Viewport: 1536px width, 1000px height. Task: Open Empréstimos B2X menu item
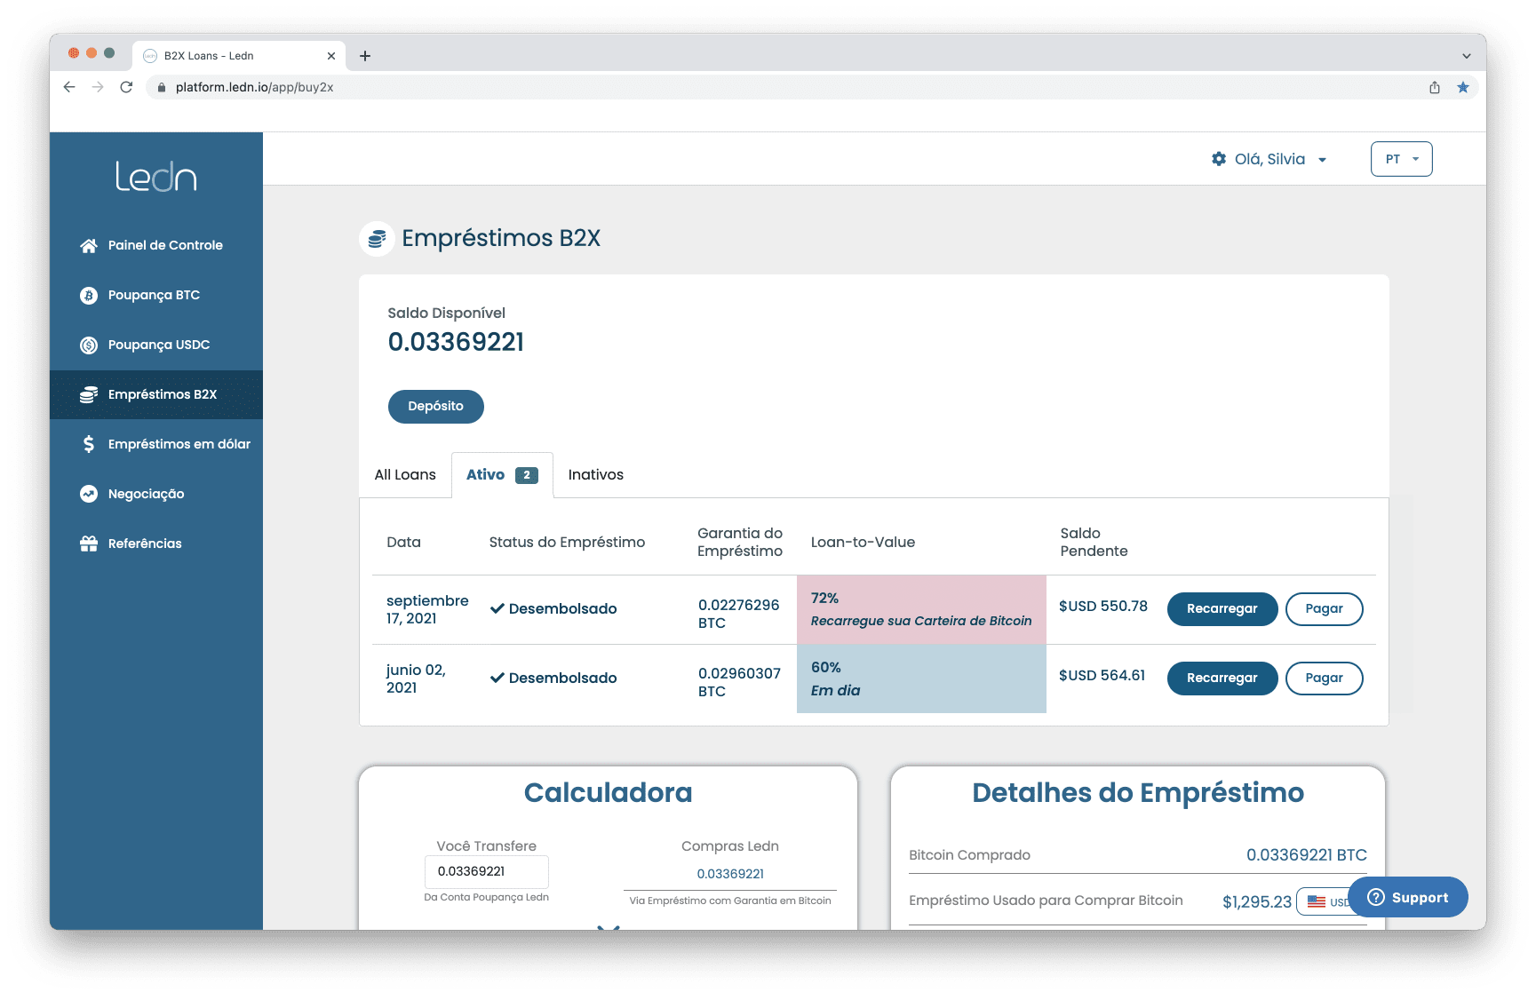click(156, 395)
